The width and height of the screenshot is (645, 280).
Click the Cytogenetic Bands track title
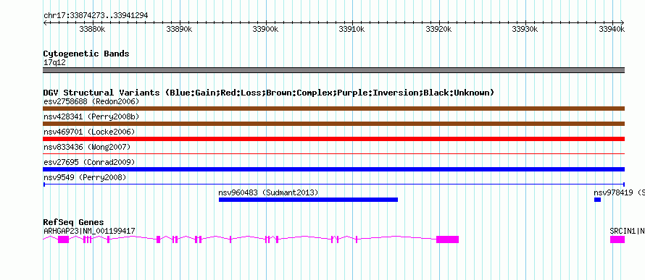(86, 54)
